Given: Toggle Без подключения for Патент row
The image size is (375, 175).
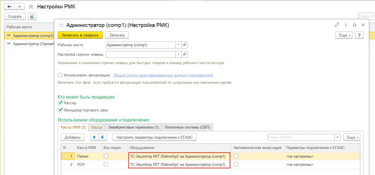Looking at the screenshot, I should coord(106,156).
